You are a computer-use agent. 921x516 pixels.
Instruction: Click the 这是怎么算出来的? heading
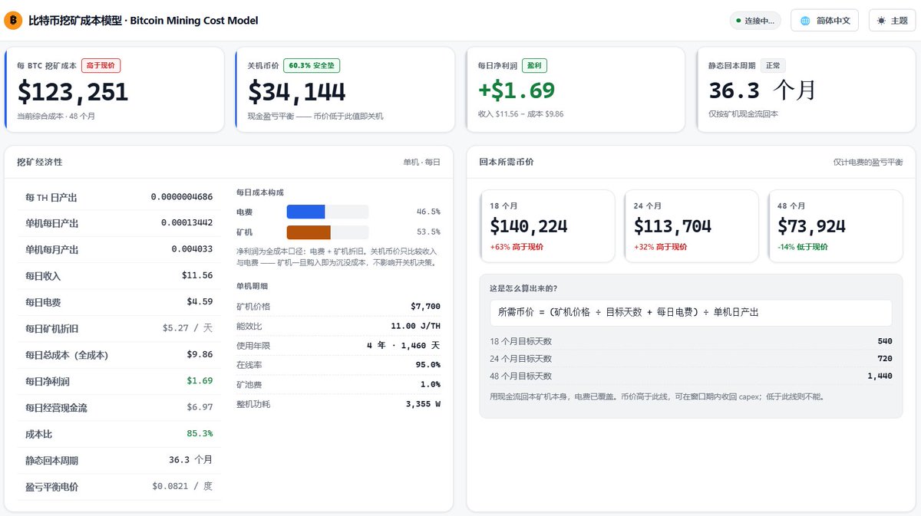coord(523,288)
